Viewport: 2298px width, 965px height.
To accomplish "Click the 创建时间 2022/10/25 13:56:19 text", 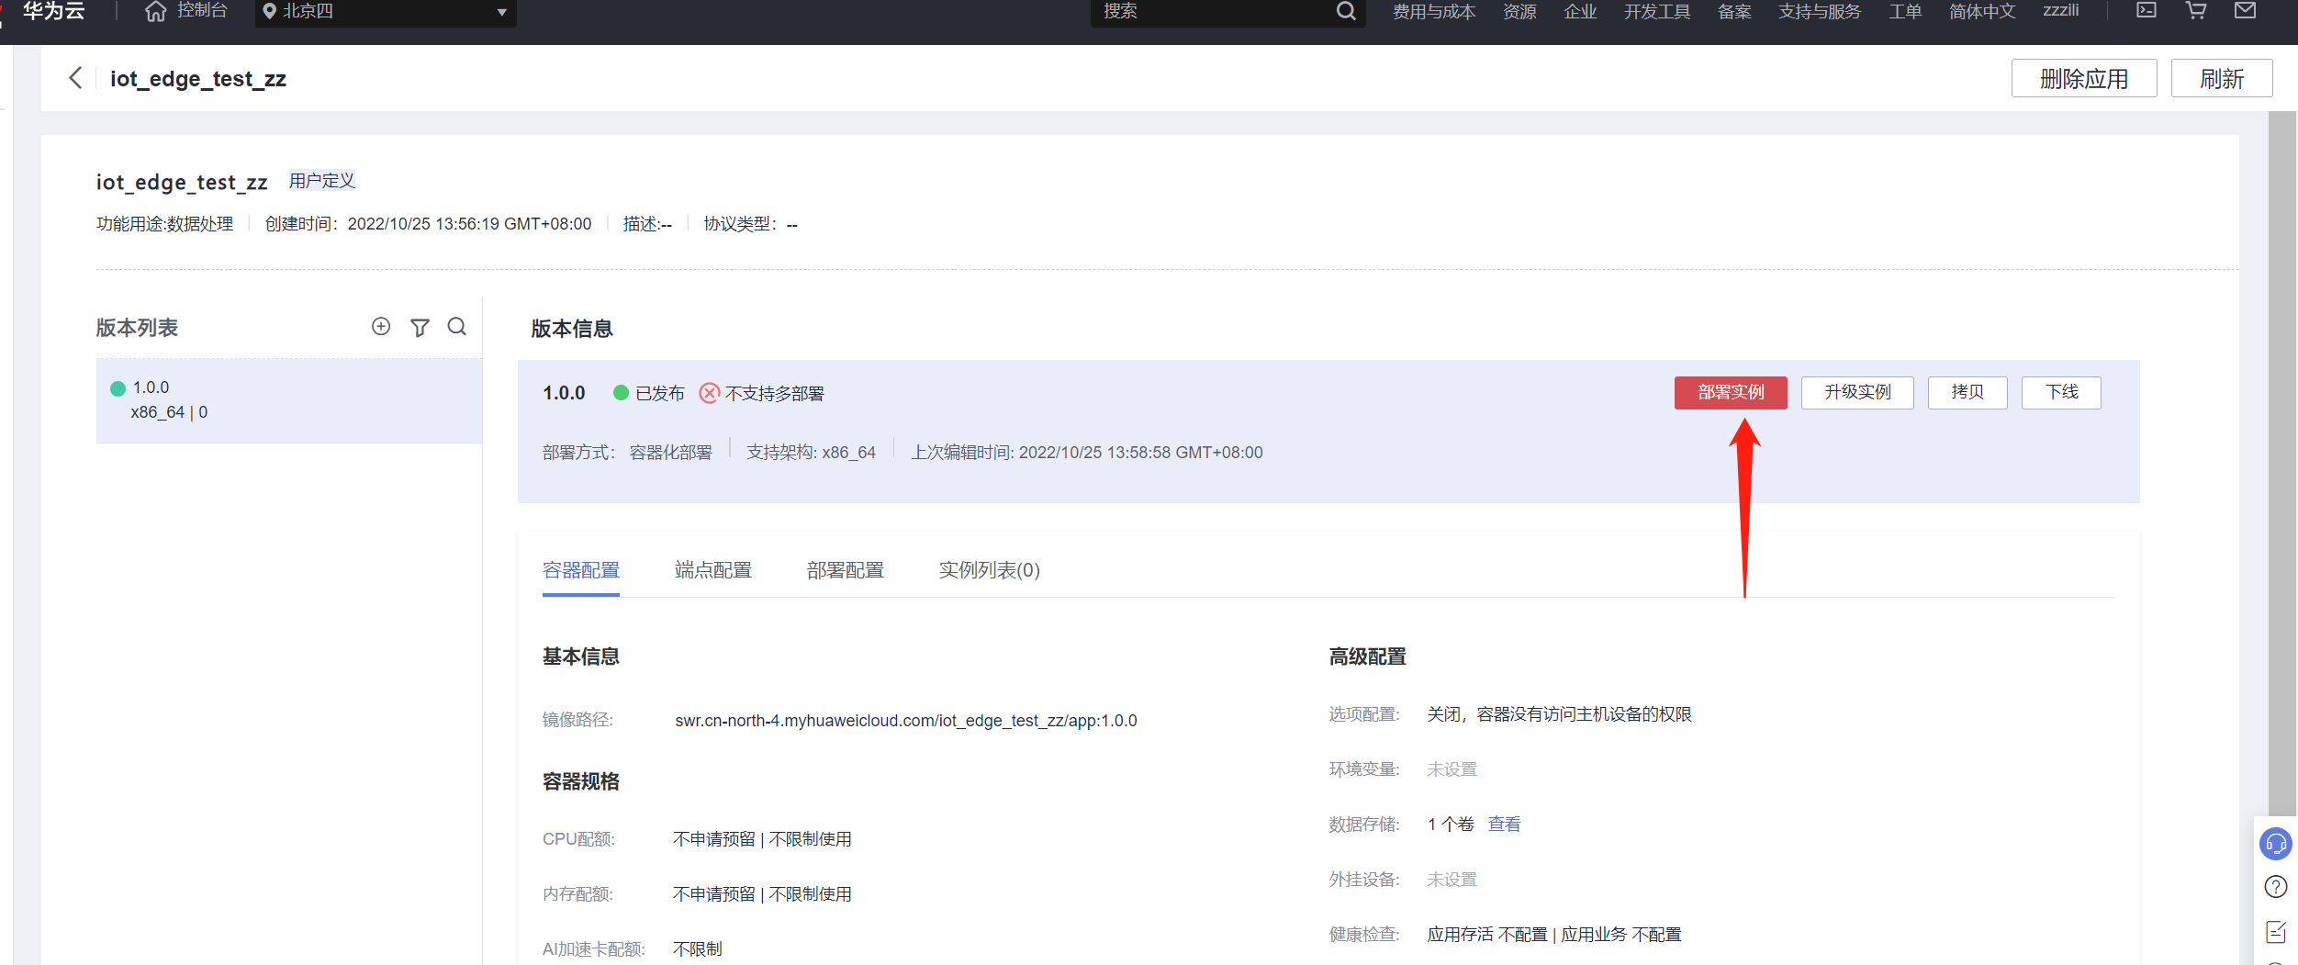I will (x=429, y=224).
